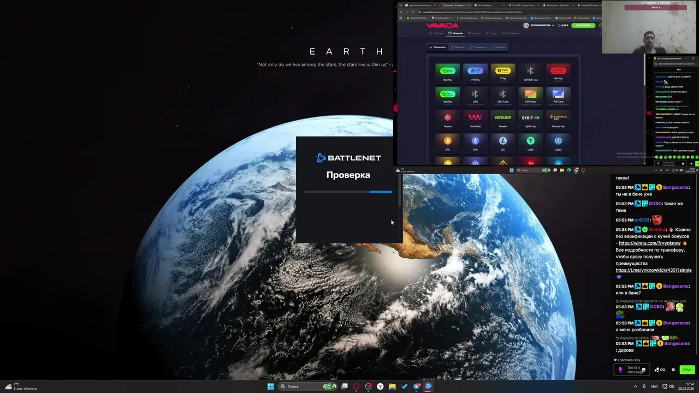Select USDT tether tile in Vavada stream

[530, 143]
